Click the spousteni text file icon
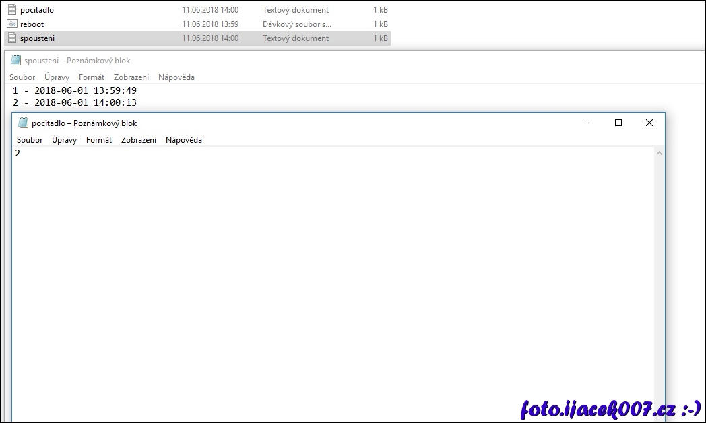 pyautogui.click(x=11, y=38)
